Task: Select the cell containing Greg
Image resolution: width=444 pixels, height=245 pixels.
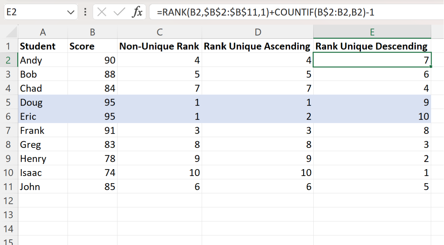Action: click(43, 145)
